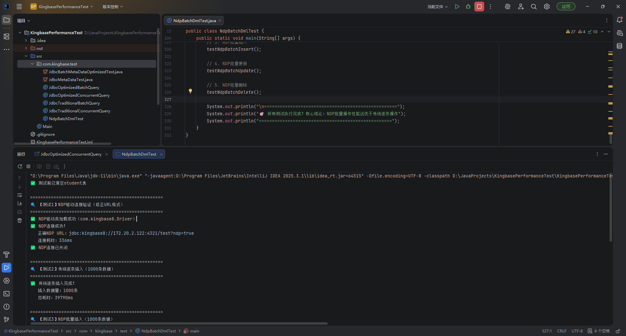Screen dimensions: 626x336
Task: Click the 试用 trial button
Action: click(566, 7)
